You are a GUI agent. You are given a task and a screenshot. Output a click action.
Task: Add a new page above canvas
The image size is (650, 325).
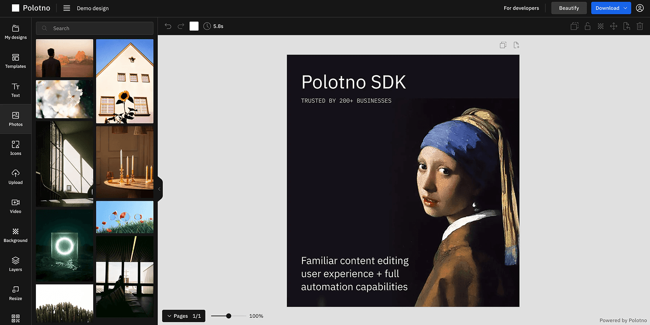coord(516,45)
